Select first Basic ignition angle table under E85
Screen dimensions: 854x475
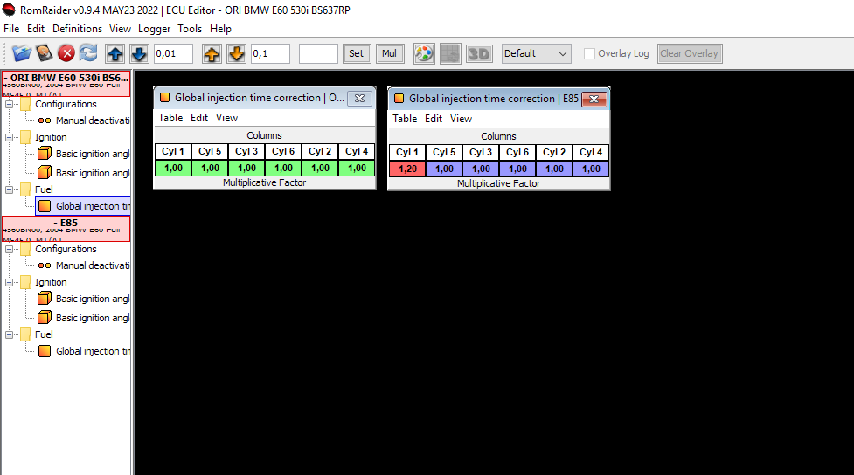pos(84,299)
